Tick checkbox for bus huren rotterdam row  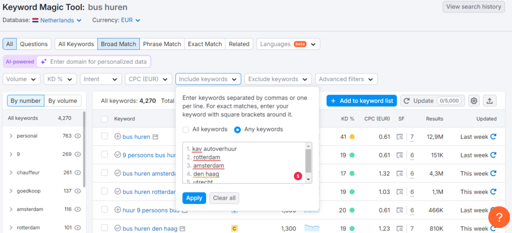104,191
